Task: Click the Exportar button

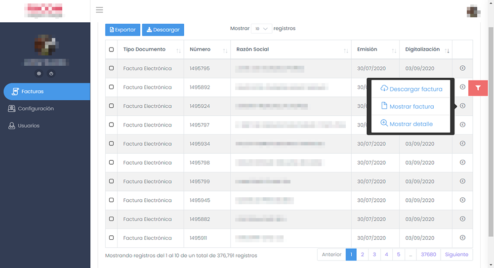Action: click(123, 30)
